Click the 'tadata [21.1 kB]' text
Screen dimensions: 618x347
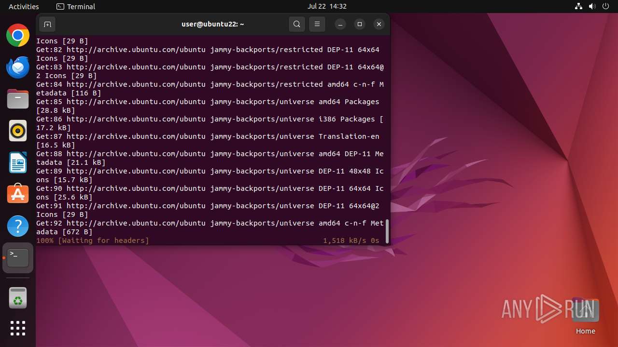pyautogui.click(x=71, y=162)
